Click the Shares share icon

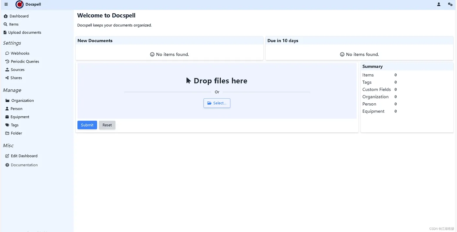7,78
